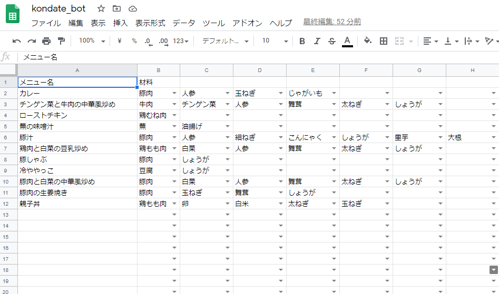Check the cloud save status icon
This screenshot has width=499, height=294.
(x=133, y=8)
